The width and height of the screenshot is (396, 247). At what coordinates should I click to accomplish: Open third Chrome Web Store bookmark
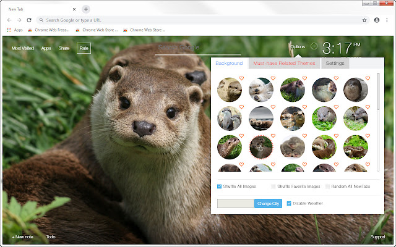point(144,30)
